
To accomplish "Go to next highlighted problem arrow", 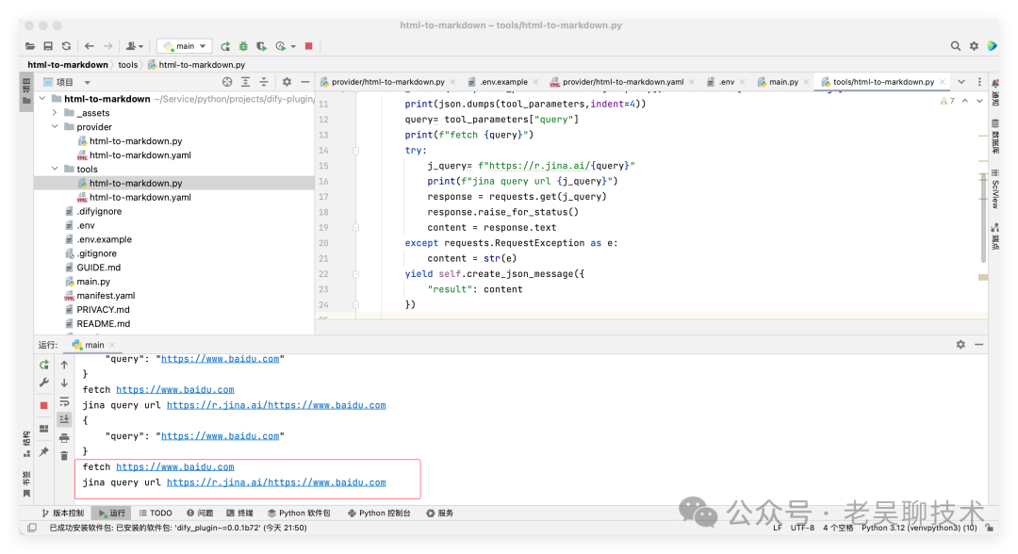I will [x=979, y=101].
